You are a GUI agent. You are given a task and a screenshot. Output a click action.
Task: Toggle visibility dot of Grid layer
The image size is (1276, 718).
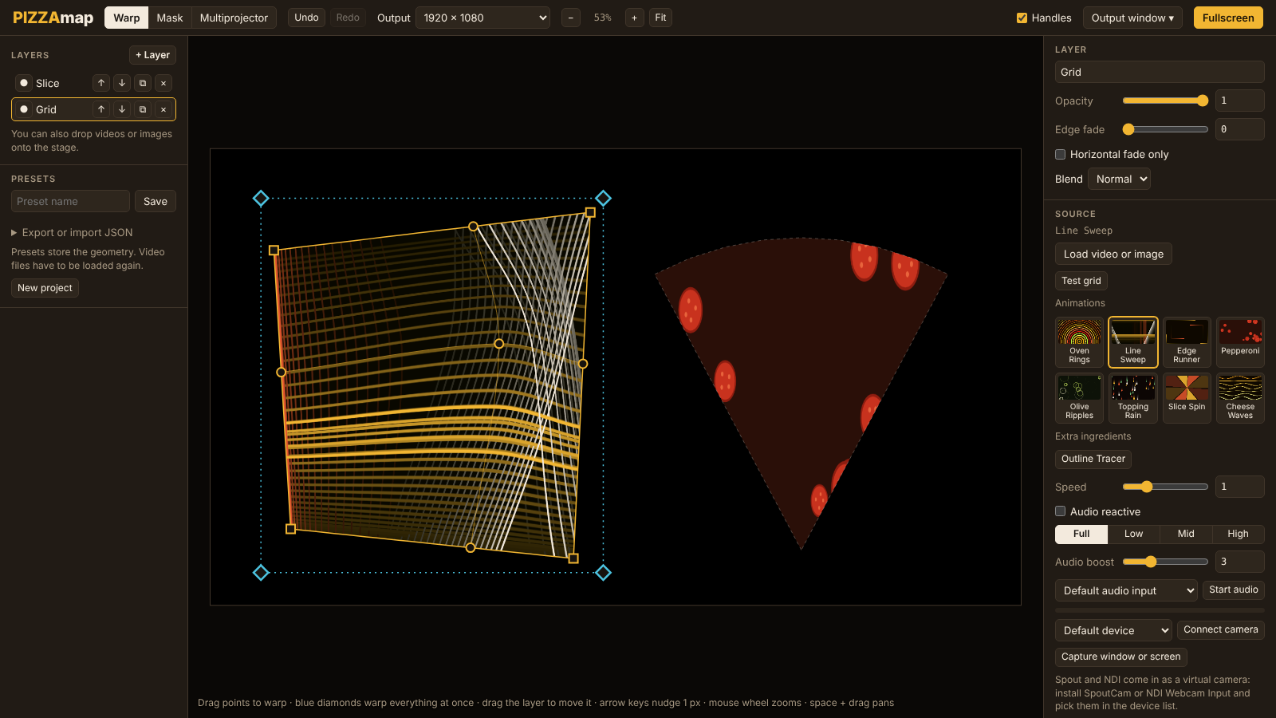(x=24, y=109)
